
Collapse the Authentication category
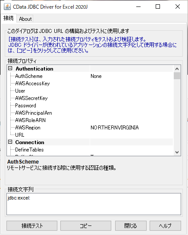pos(10,68)
